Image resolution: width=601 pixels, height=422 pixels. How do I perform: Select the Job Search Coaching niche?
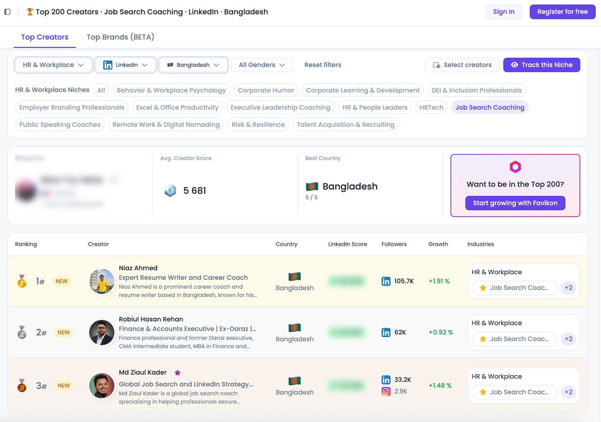click(490, 107)
